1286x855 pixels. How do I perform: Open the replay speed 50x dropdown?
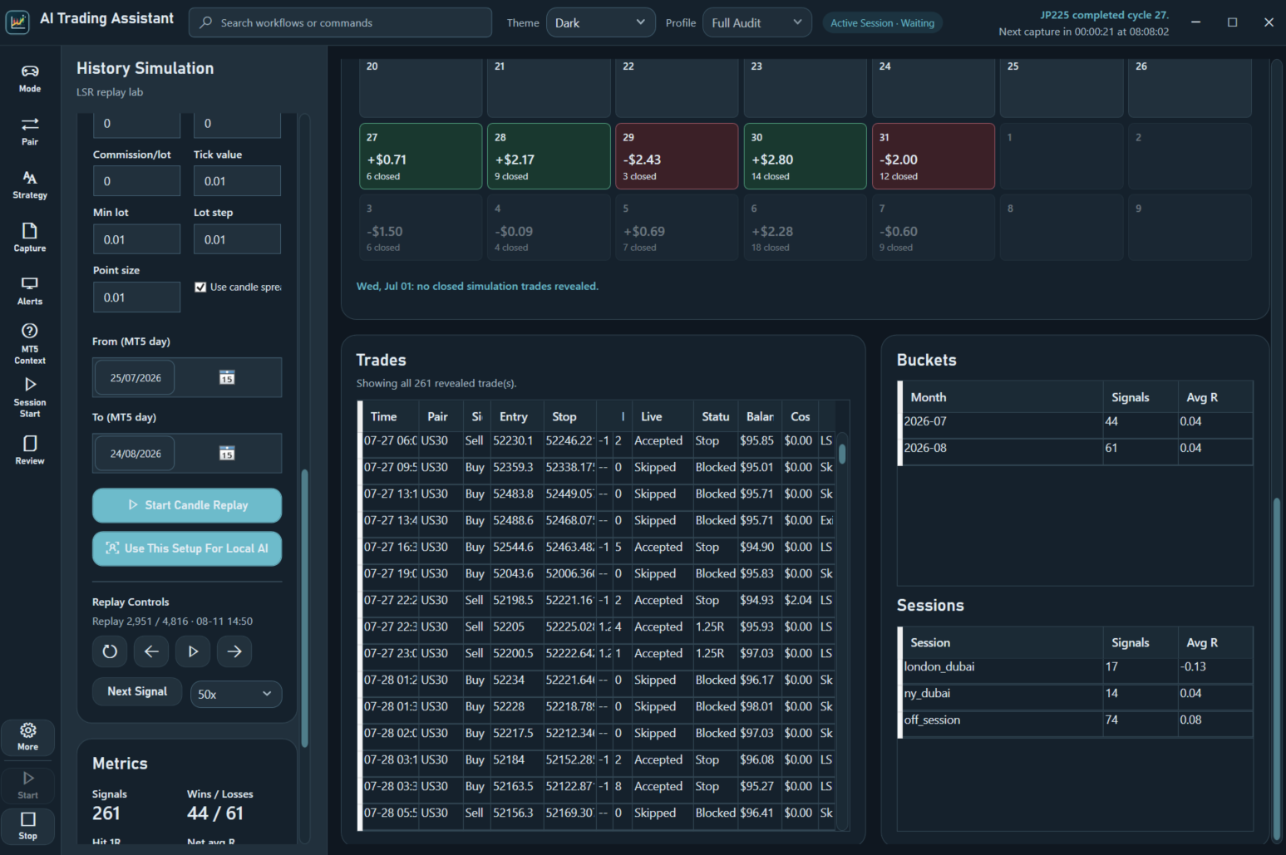[x=236, y=694]
